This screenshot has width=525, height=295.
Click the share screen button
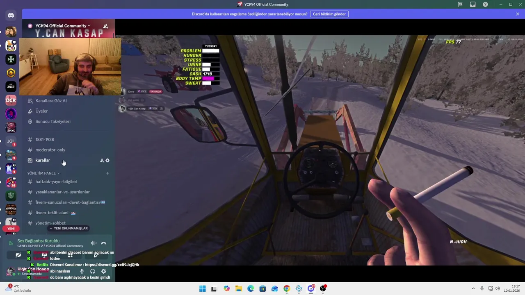point(44,255)
